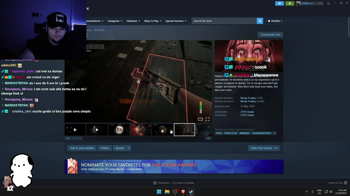The image size is (350, 196).
Task: Open Brave browser from taskbar
Action: [183, 192]
